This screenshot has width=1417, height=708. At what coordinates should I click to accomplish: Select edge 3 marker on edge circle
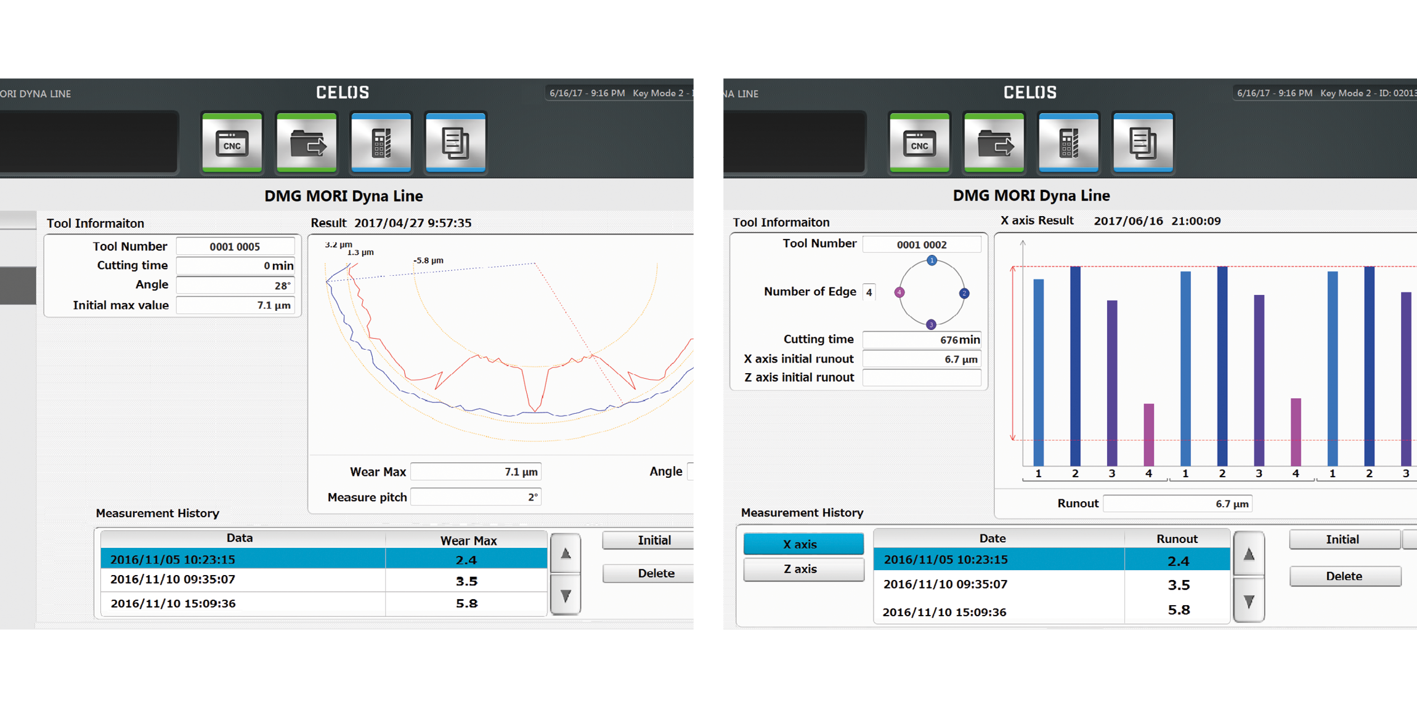click(x=931, y=324)
